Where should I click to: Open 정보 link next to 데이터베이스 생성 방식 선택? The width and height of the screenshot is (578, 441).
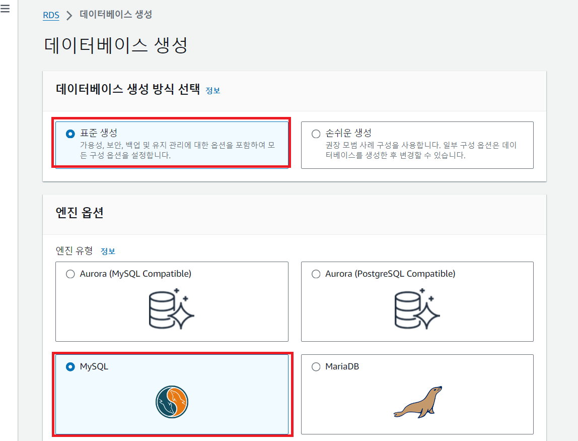click(x=212, y=90)
